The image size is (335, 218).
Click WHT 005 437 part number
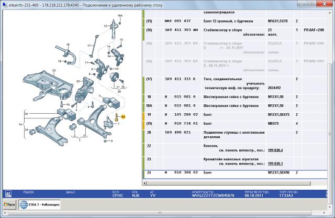click(x=178, y=21)
